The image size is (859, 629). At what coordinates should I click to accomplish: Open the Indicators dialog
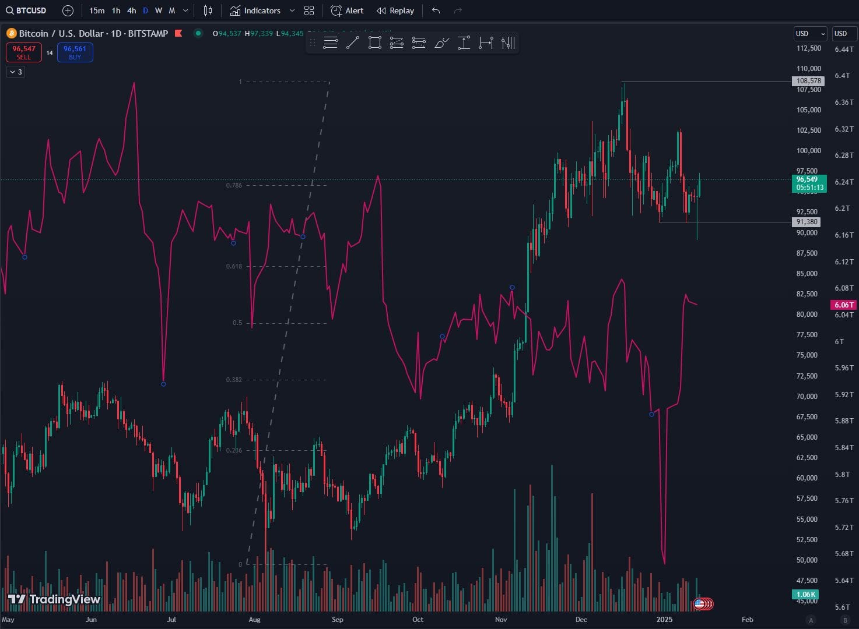click(x=255, y=10)
